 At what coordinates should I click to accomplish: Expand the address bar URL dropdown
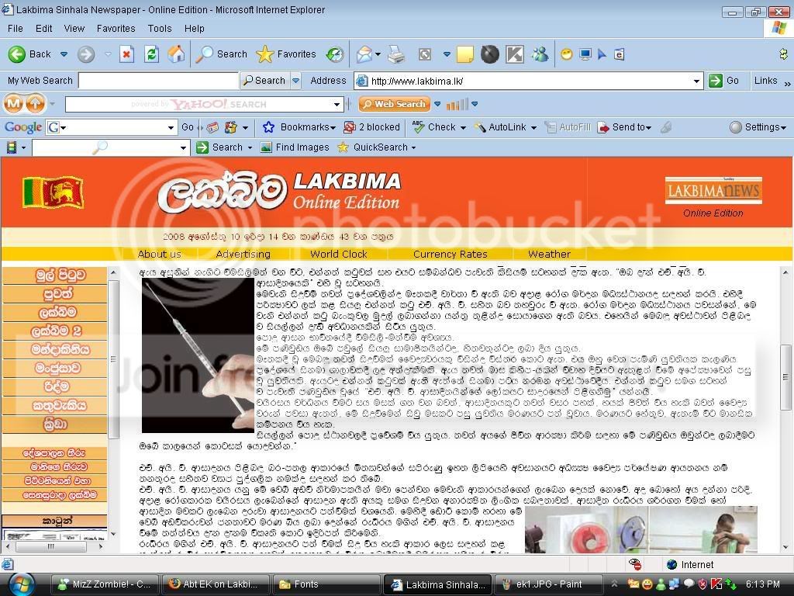pyautogui.click(x=696, y=81)
